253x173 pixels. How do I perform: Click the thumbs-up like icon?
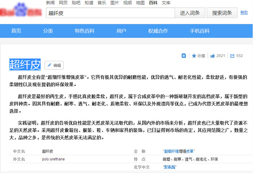tap(213, 56)
